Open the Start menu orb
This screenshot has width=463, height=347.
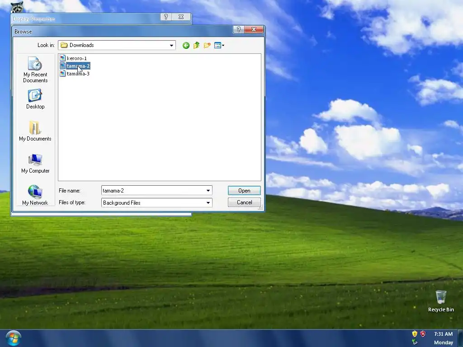coord(13,338)
